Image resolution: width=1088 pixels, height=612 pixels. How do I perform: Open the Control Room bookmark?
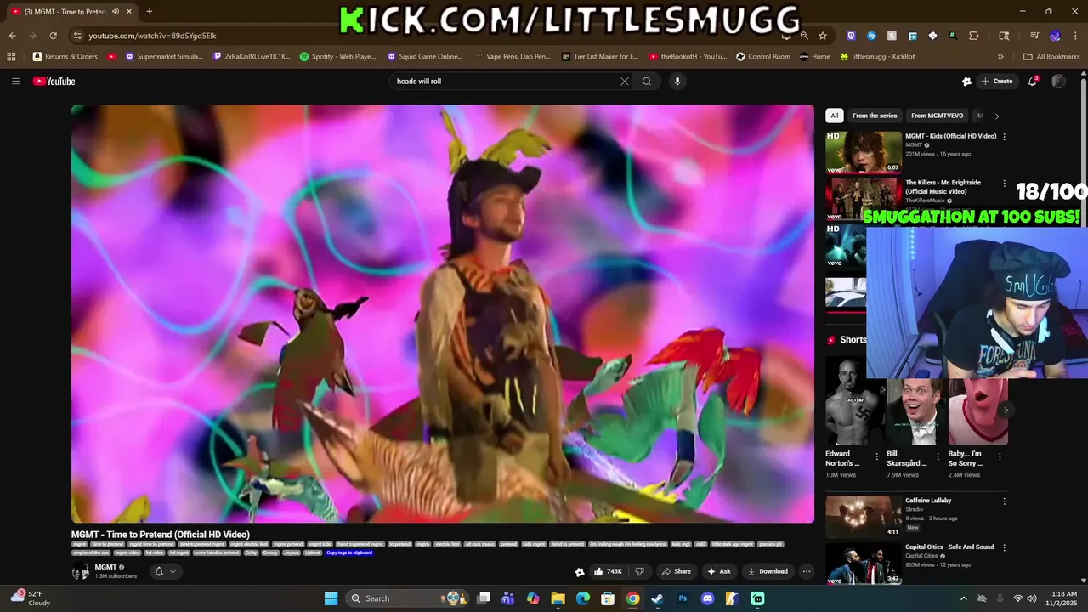click(763, 57)
